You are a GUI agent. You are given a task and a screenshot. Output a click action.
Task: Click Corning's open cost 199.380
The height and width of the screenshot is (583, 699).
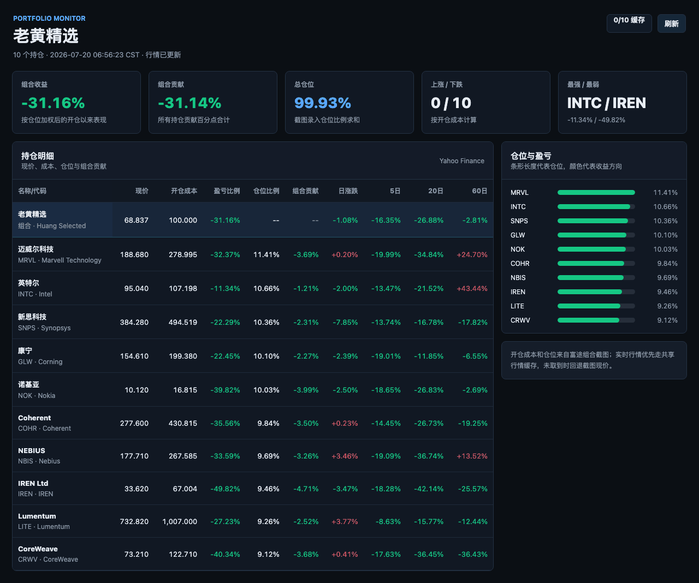coord(183,356)
